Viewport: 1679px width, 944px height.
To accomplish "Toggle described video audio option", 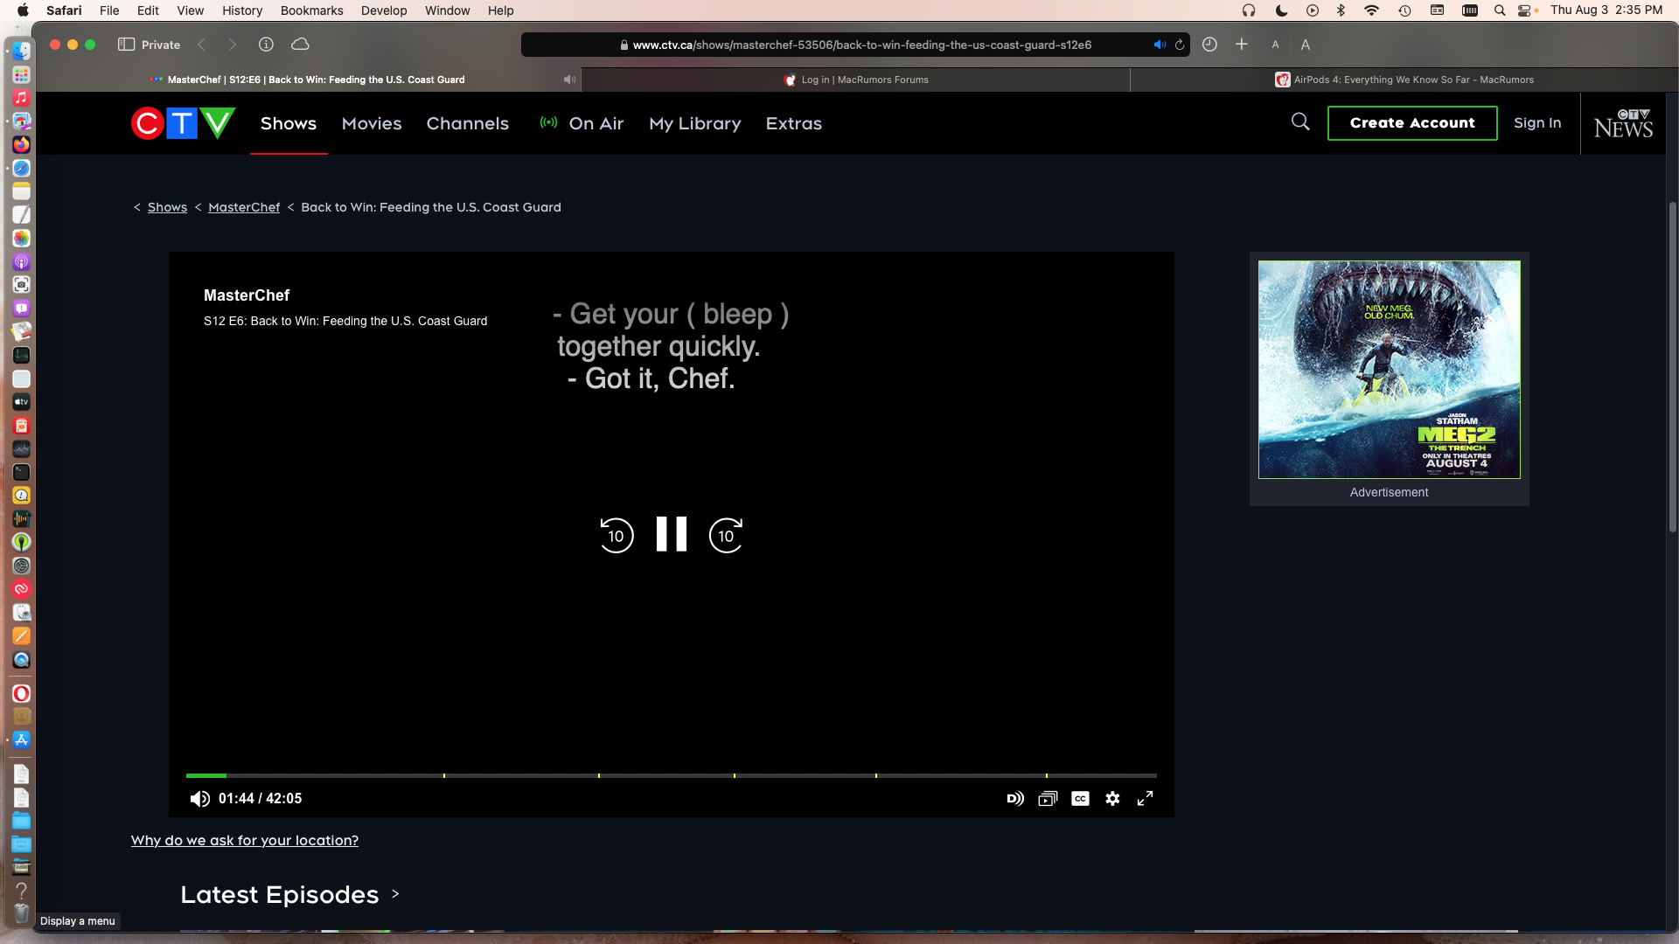I will pyautogui.click(x=1014, y=798).
